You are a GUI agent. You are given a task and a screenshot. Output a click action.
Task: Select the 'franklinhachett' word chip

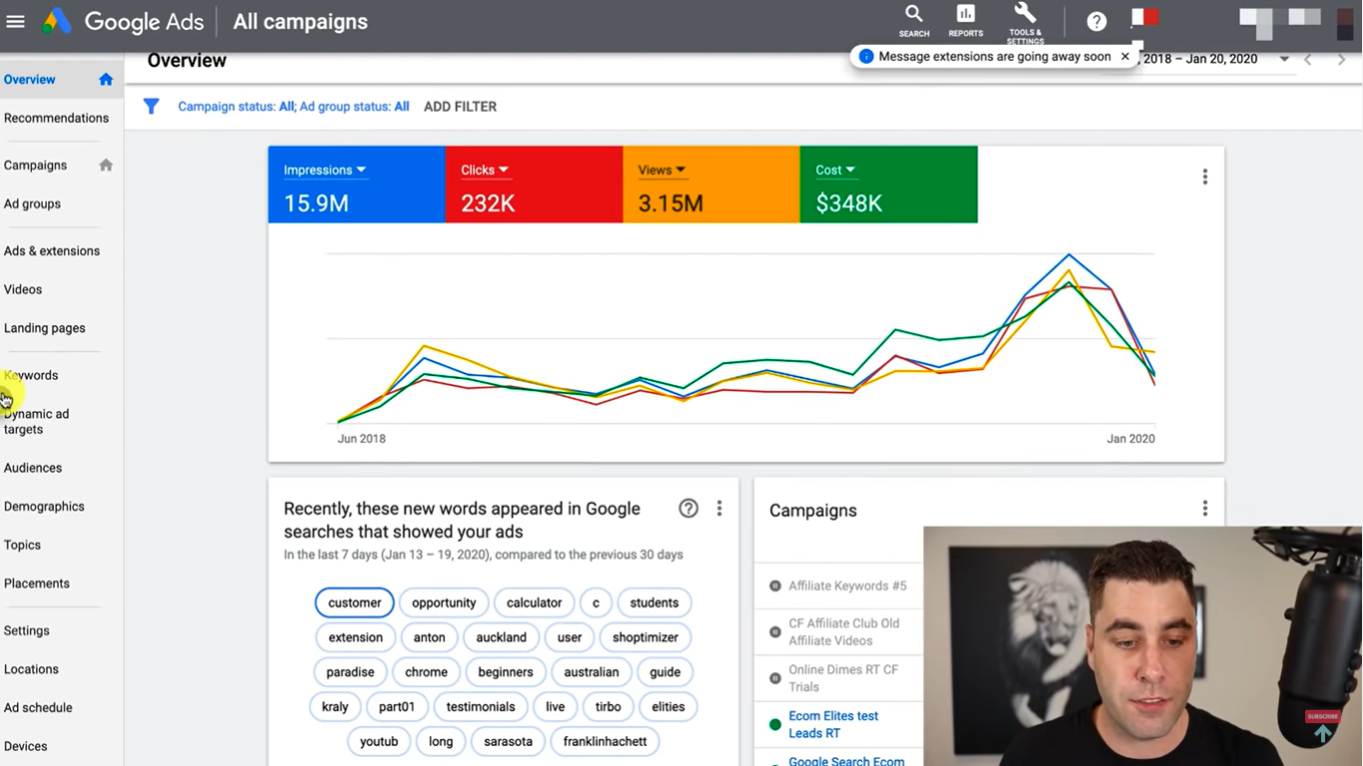click(605, 742)
